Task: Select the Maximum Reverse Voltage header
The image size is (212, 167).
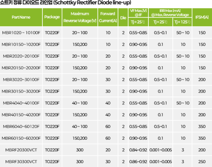Action: 79,17
